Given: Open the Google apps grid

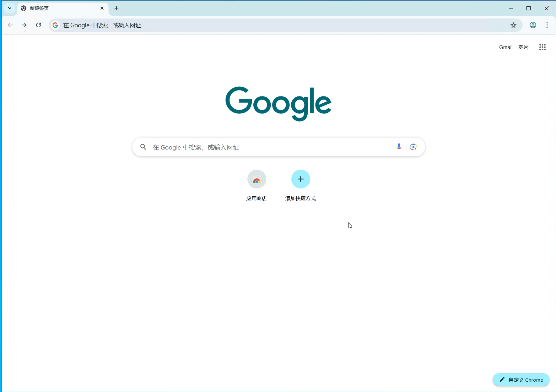Looking at the screenshot, I should tap(543, 47).
